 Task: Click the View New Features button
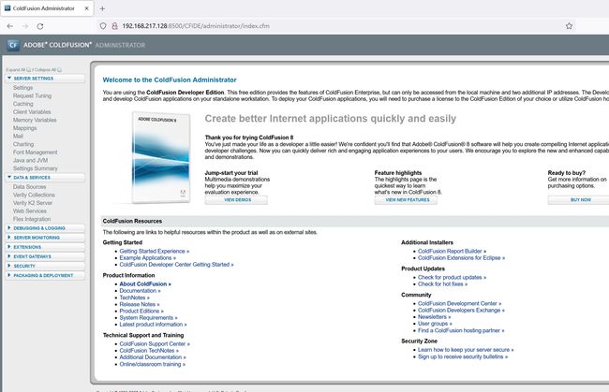406,200
